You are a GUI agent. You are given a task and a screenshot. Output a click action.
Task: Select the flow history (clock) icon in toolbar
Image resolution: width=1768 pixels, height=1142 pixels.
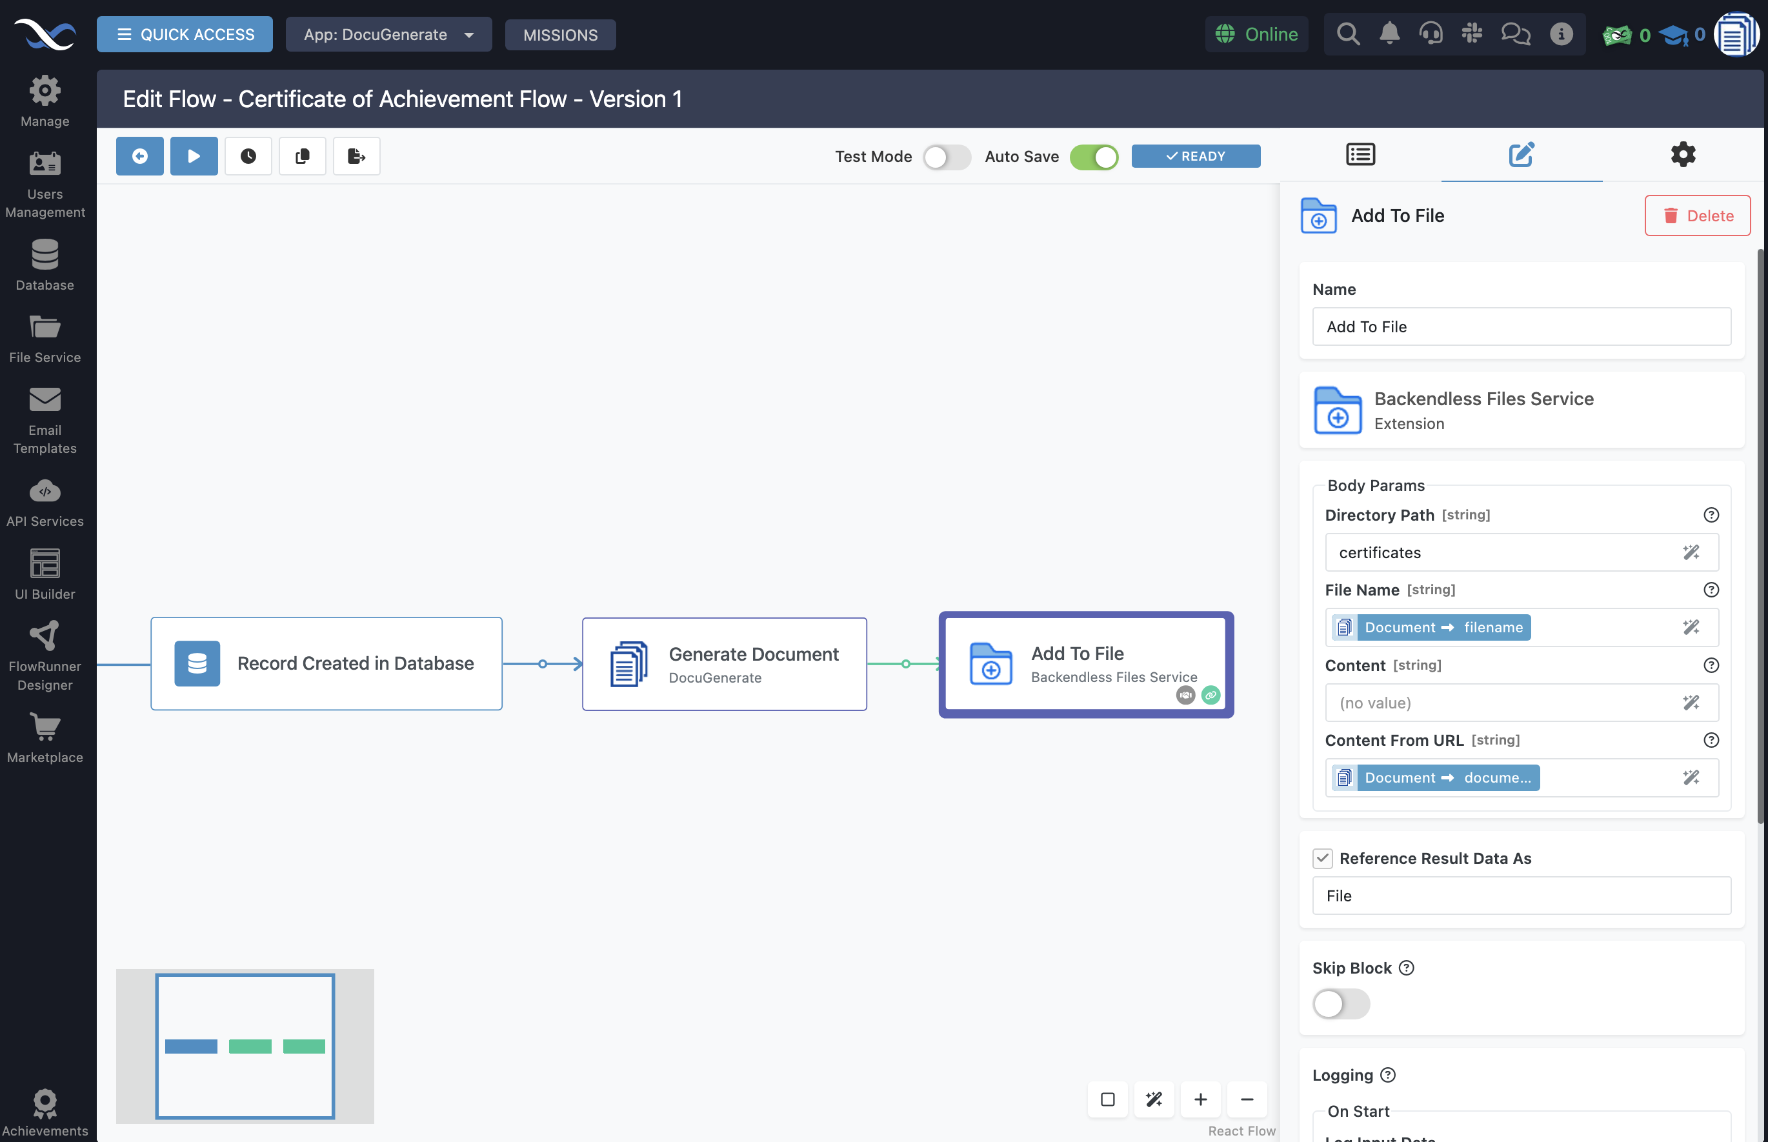(248, 155)
